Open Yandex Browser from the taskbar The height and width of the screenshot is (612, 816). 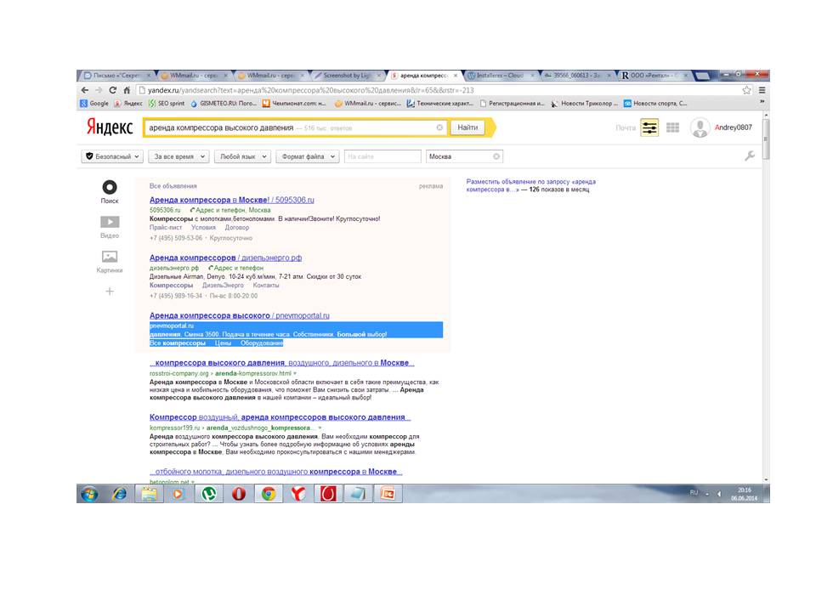point(298,493)
